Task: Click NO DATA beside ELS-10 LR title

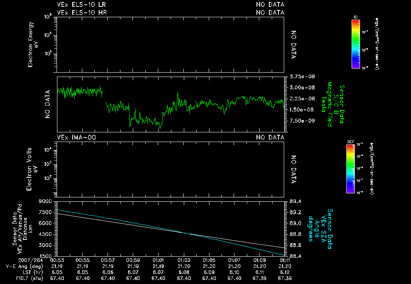Action: (x=270, y=5)
